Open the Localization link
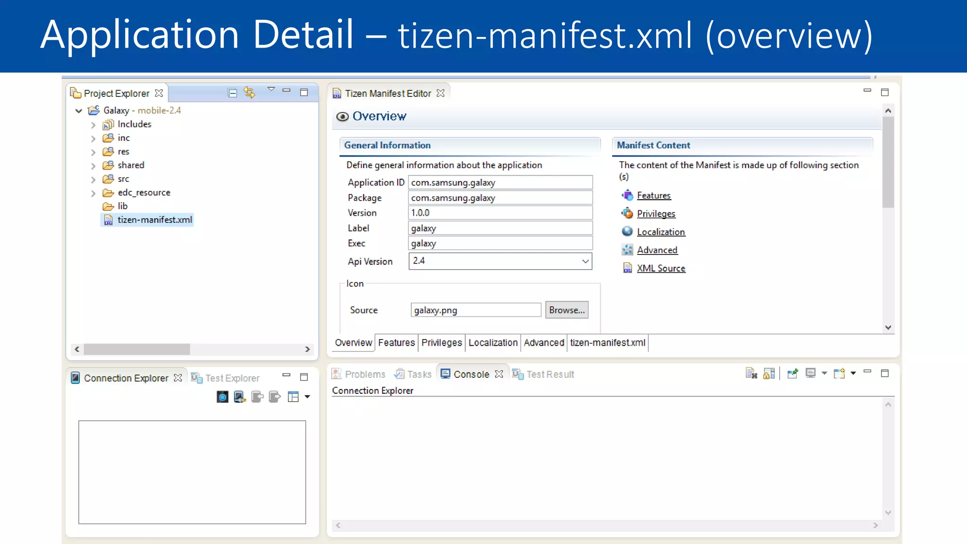Image resolution: width=967 pixels, height=544 pixels. point(661,232)
